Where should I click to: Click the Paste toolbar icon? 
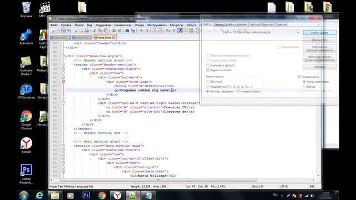tap(106, 31)
